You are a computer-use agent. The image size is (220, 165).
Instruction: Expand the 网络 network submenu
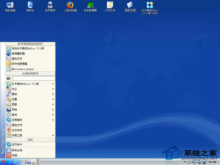tap(30, 110)
